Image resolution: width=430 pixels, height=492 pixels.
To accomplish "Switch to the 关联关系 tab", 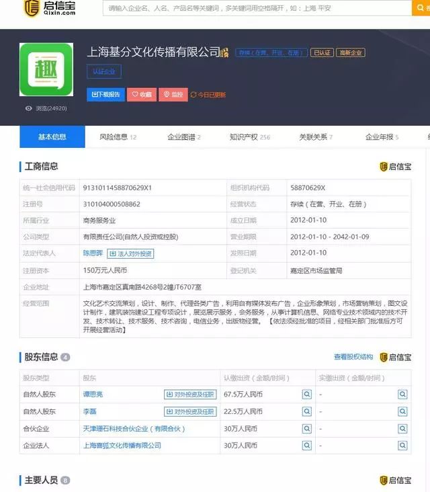I will tap(316, 137).
